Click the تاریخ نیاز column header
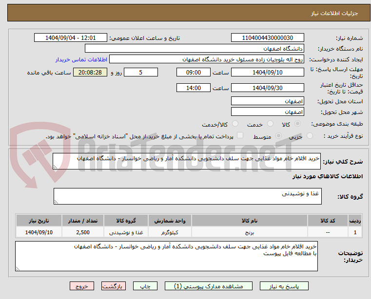The height and width of the screenshot is (299, 371). click(x=39, y=221)
